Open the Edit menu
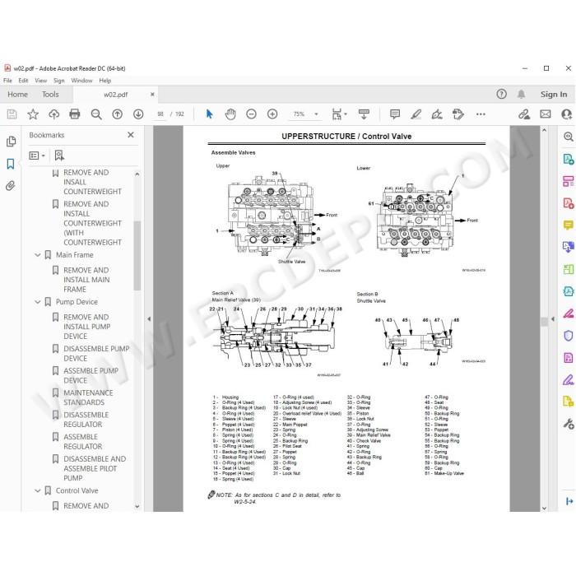Screen dimensions: 576x576 (x=23, y=81)
